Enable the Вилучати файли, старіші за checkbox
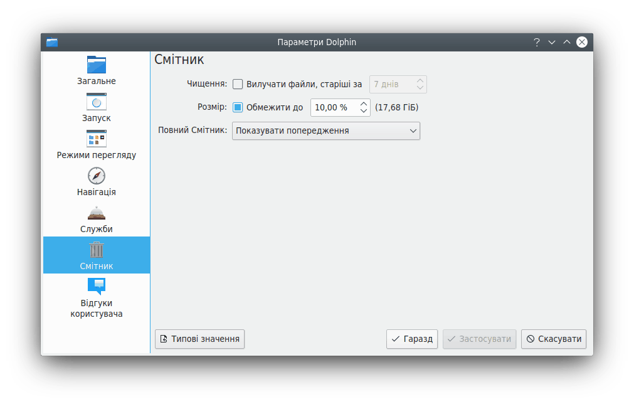This screenshot has height=404, width=634. 238,84
